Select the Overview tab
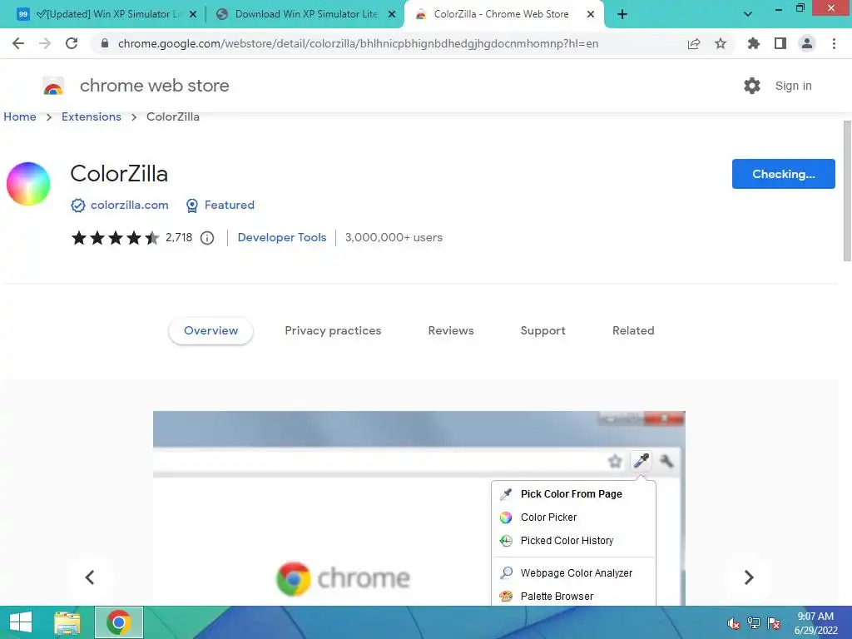 [x=211, y=330]
